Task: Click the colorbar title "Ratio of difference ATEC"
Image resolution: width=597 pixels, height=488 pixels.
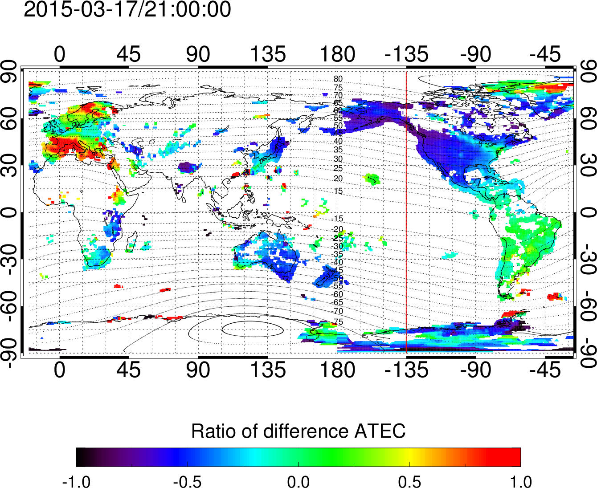Action: 298,431
